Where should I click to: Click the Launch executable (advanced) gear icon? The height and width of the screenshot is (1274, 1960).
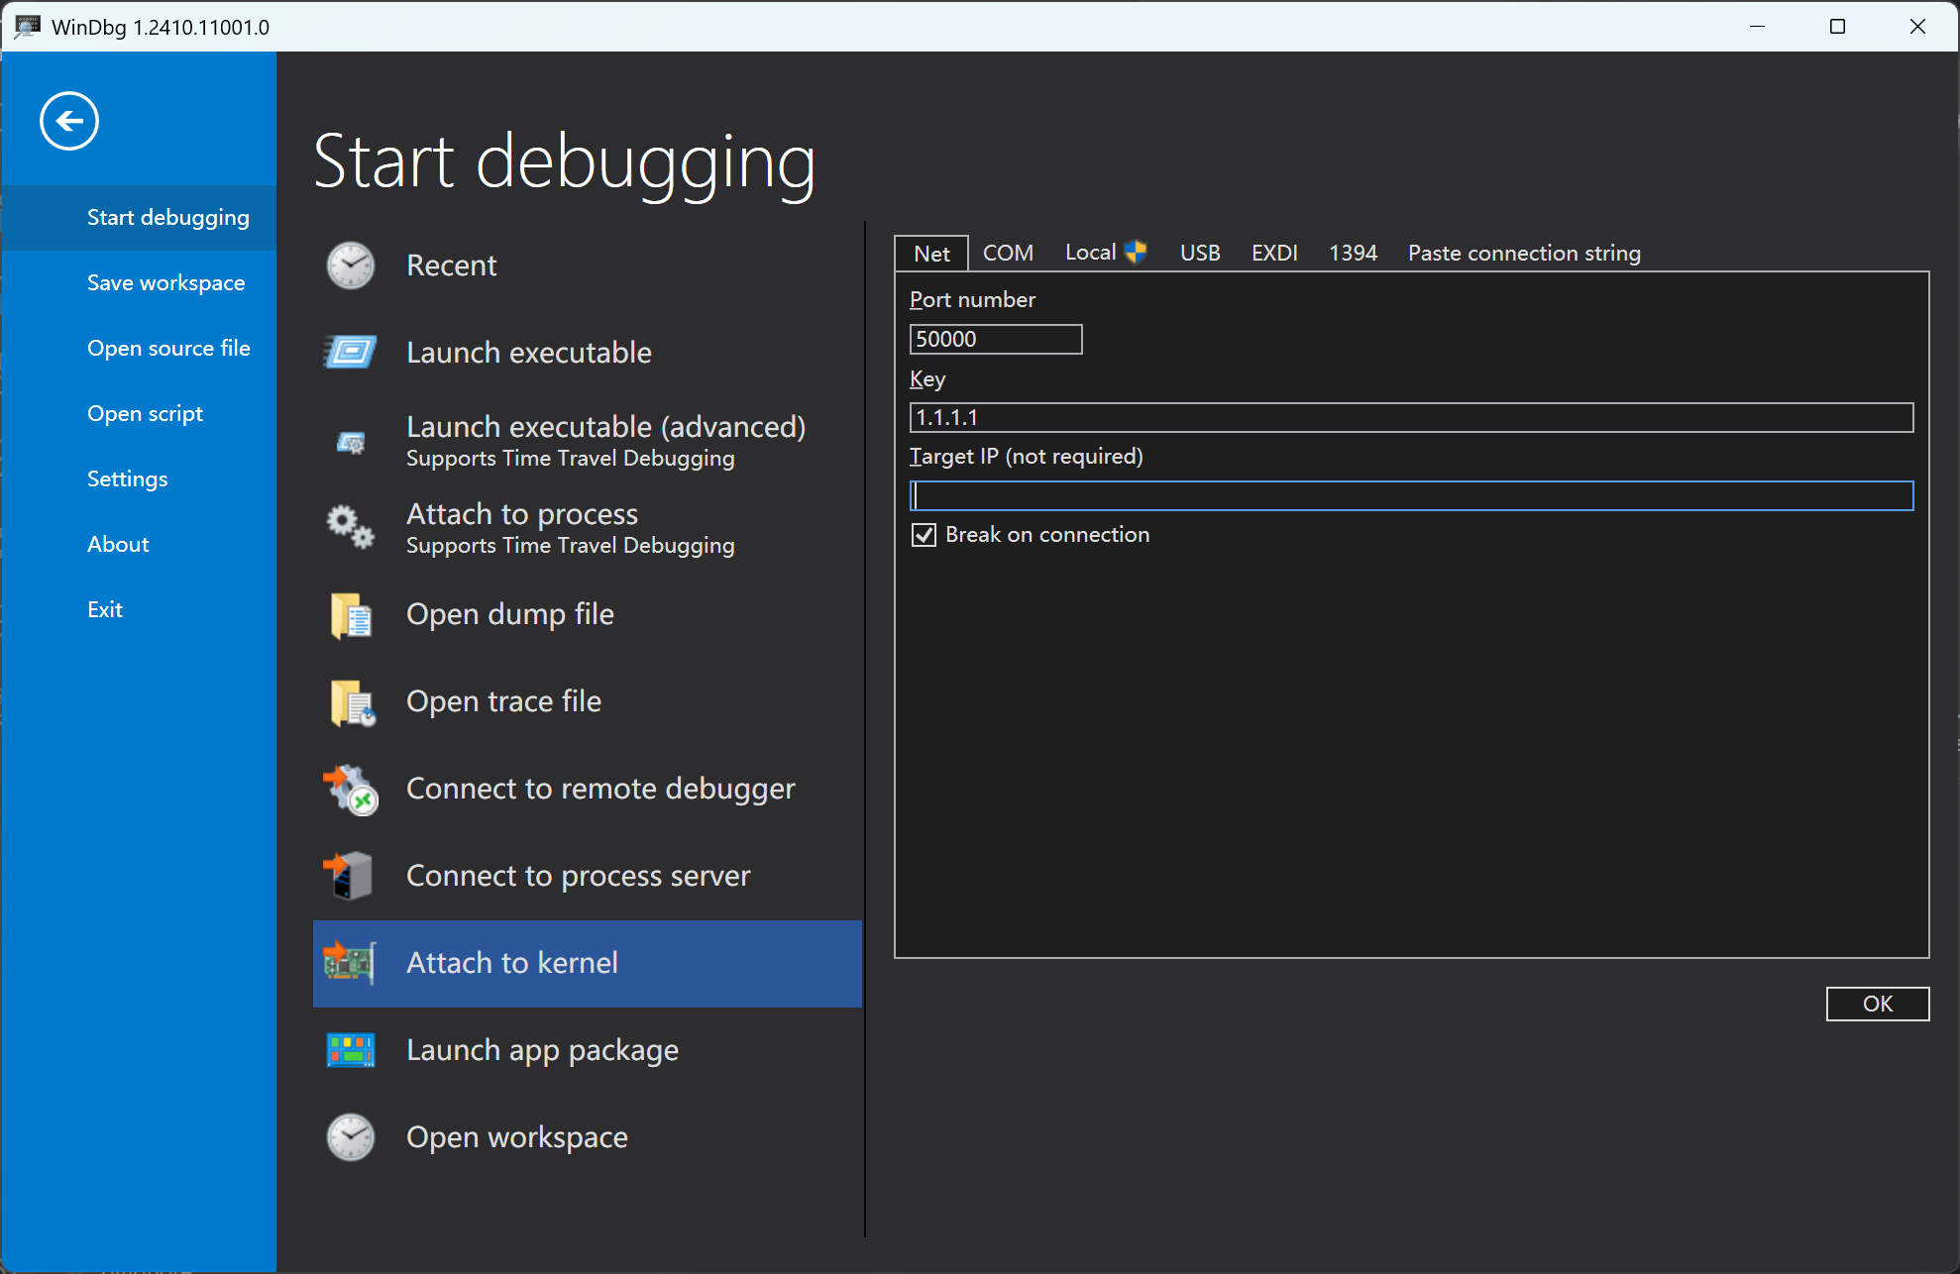(351, 442)
